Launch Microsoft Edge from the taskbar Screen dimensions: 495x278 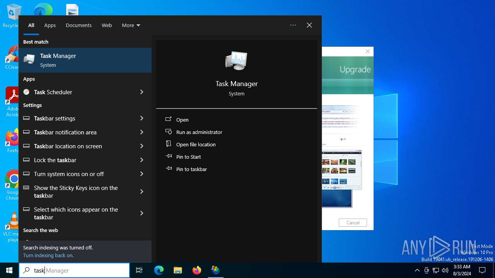coord(159,270)
